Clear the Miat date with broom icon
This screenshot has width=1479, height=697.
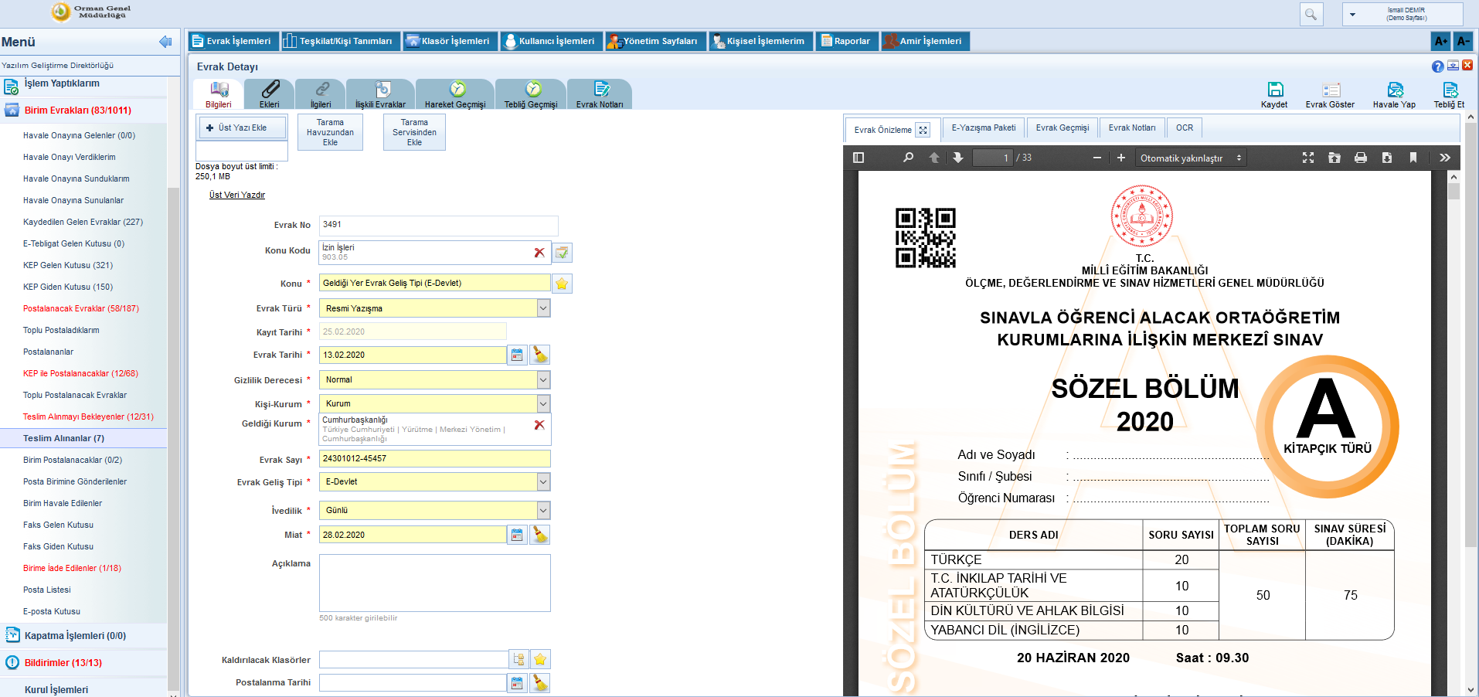(x=540, y=535)
